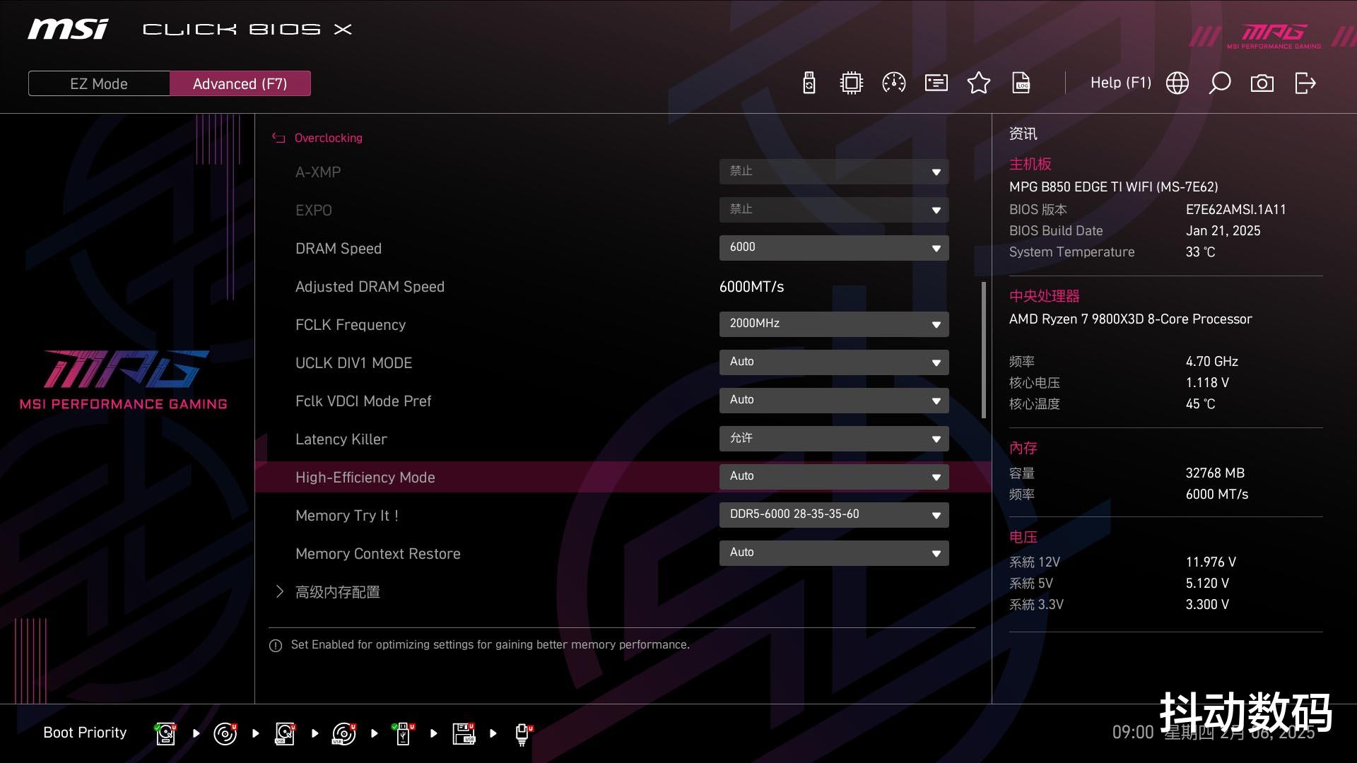Select the High-Efficiency Mode row label
This screenshot has width=1357, height=763.
[x=365, y=478]
